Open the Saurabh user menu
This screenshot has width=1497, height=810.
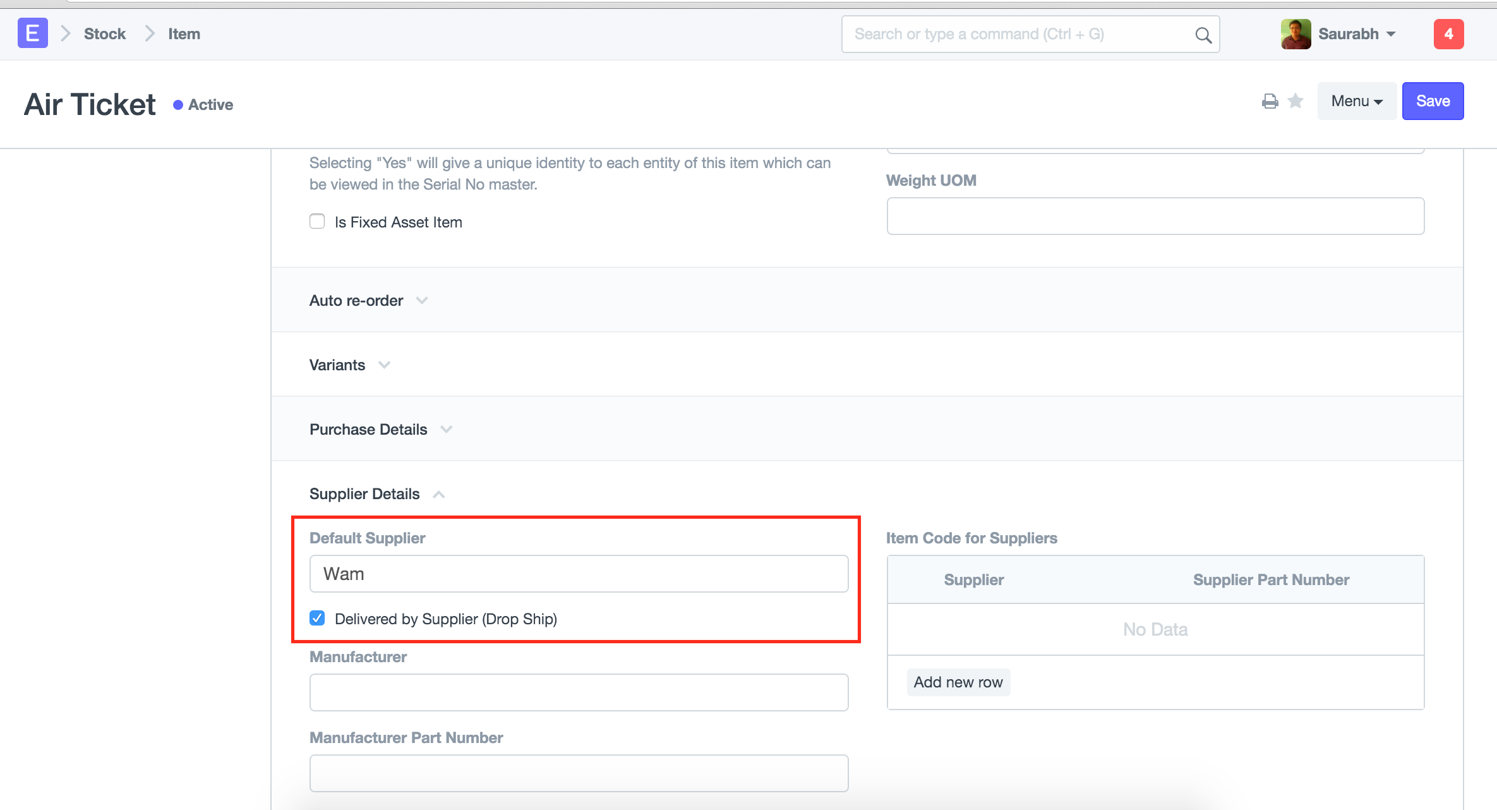[1356, 34]
